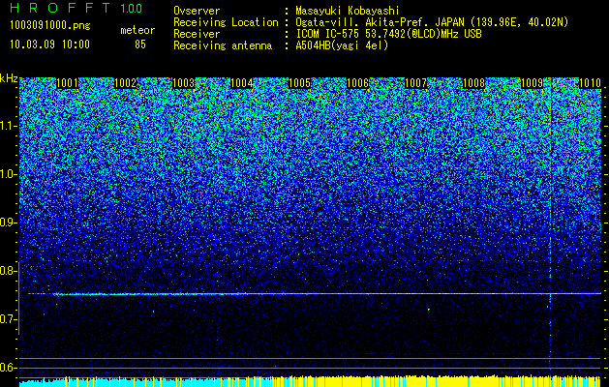Click the meteor count value 85
The height and width of the screenshot is (387, 609).
point(140,45)
